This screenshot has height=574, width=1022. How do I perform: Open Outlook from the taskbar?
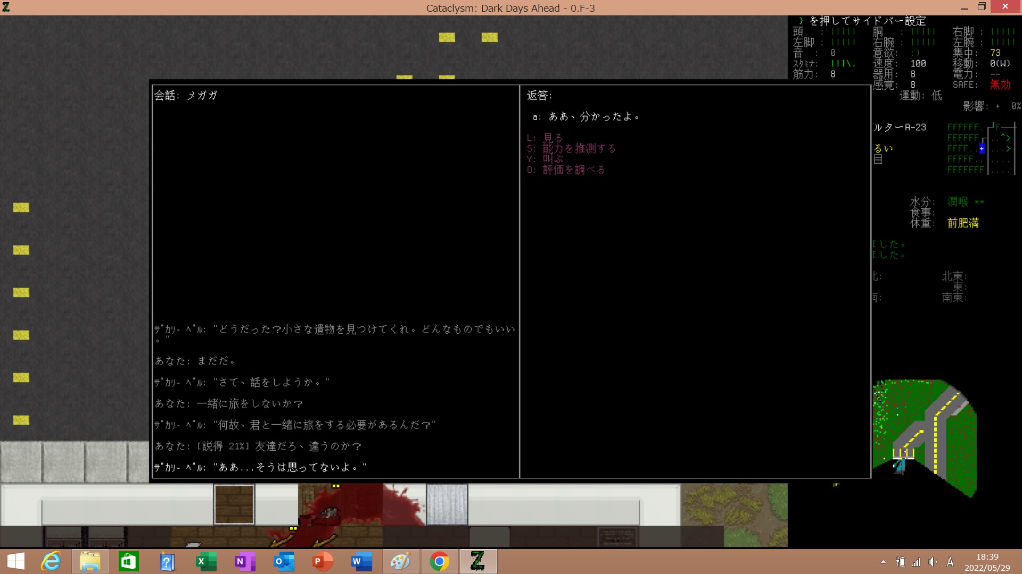[283, 561]
